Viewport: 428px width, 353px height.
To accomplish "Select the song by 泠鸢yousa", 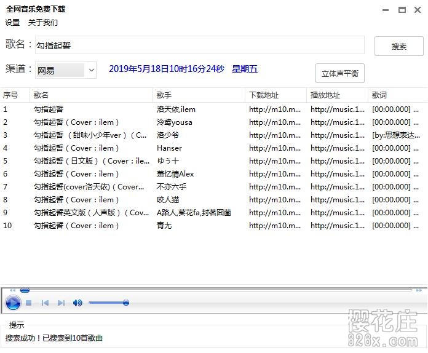I will pyautogui.click(x=214, y=122).
